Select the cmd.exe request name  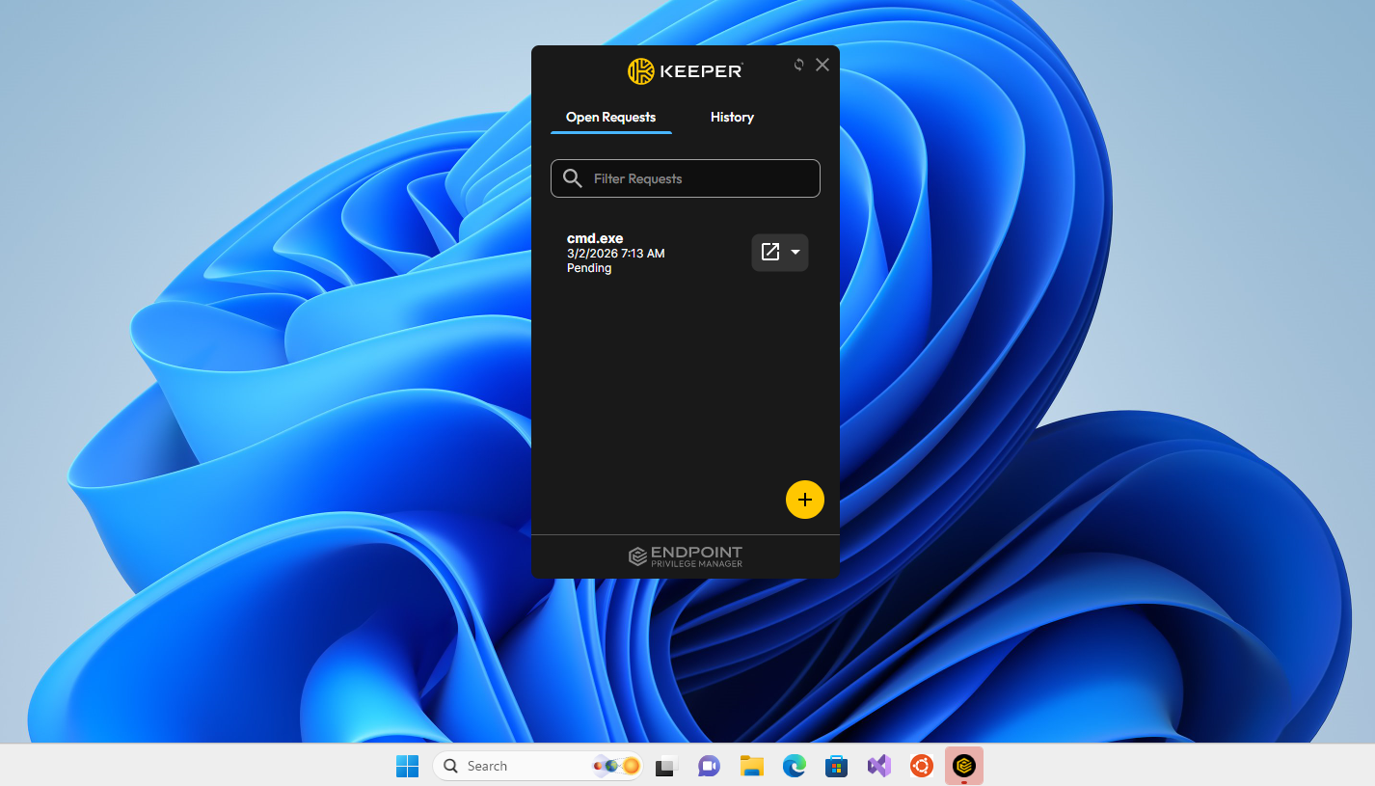point(595,238)
